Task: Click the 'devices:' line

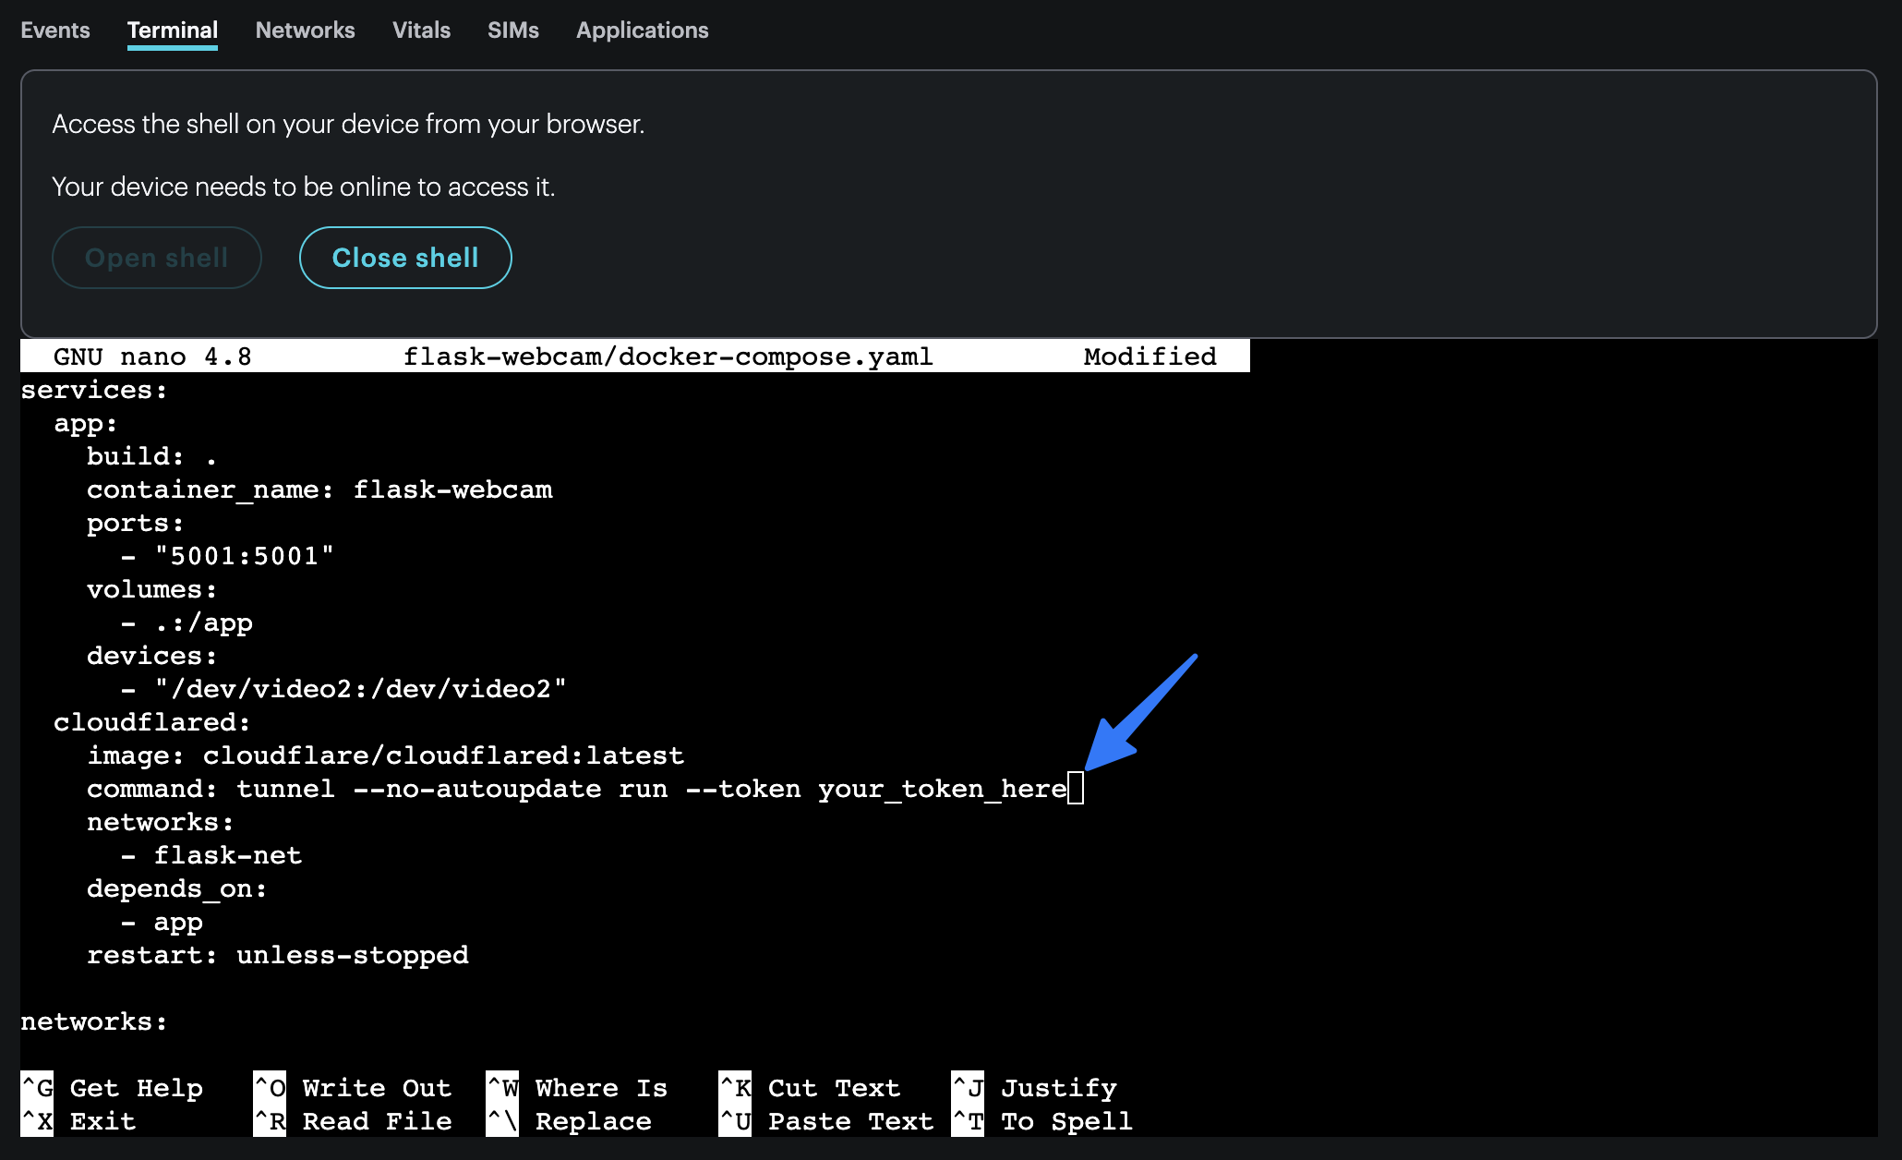Action: (152, 656)
